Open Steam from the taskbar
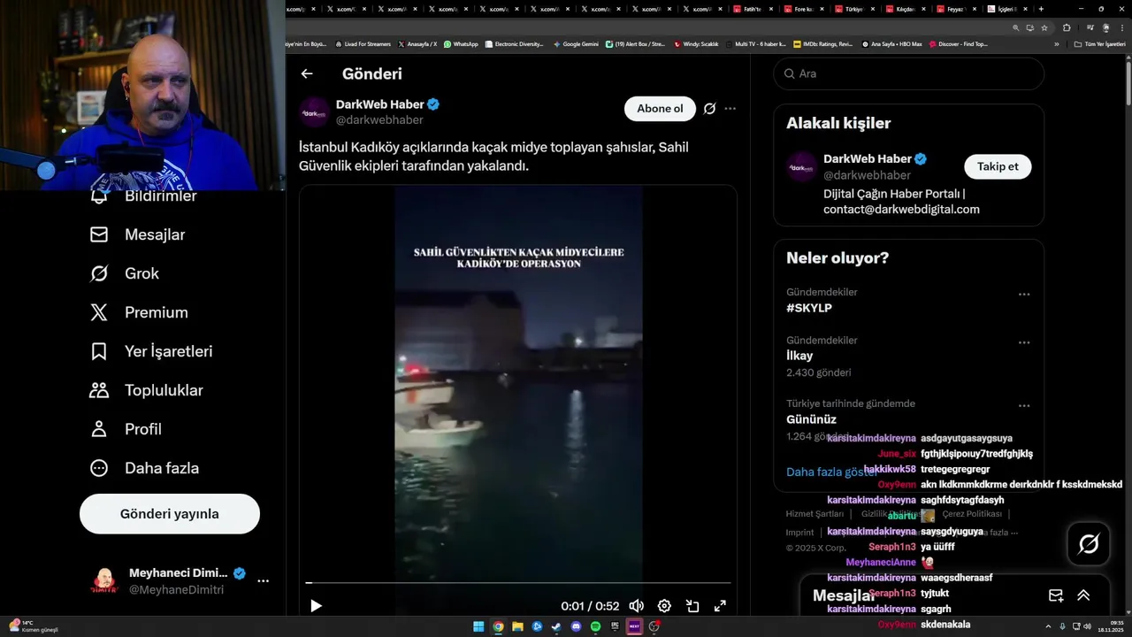The image size is (1132, 637). pyautogui.click(x=556, y=626)
